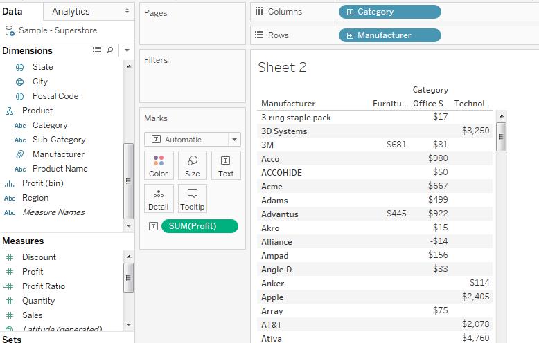Select the Sub-Category dimension field
The image size is (539, 343).
59,140
